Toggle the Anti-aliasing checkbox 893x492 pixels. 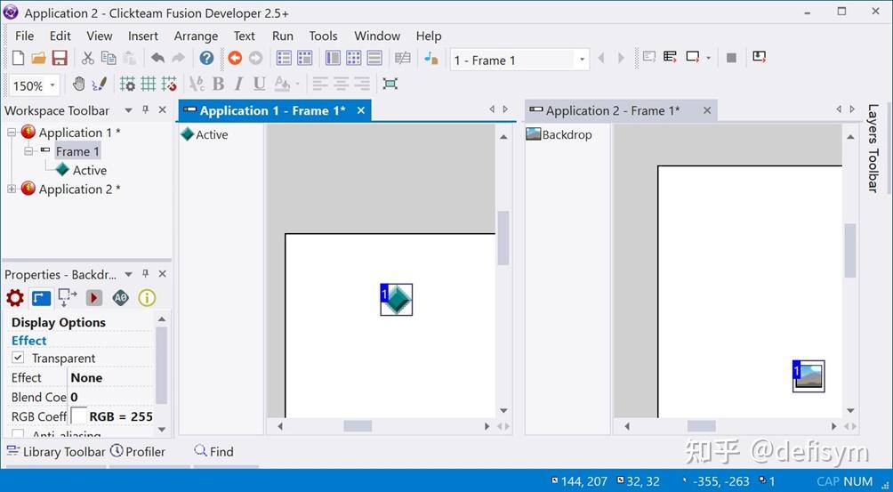18,434
